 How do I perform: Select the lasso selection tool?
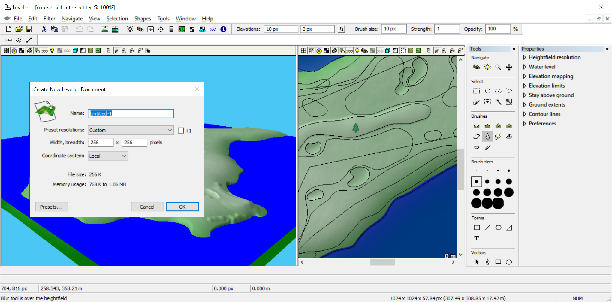pos(498,91)
